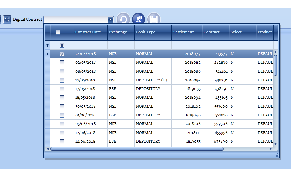
Task: Sort by Book Type column header
Action: click(x=145, y=32)
